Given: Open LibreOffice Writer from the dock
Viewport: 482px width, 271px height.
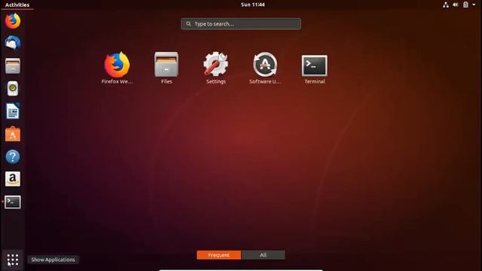Looking at the screenshot, I should tap(13, 111).
